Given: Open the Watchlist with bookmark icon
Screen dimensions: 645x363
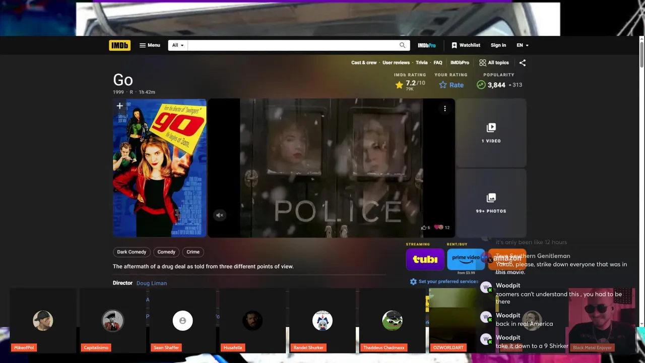Looking at the screenshot, I should (466, 45).
